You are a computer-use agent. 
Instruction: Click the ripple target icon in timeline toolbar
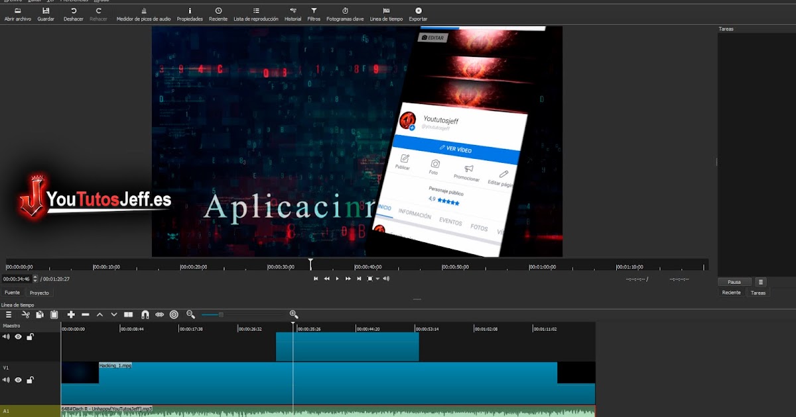[174, 314]
